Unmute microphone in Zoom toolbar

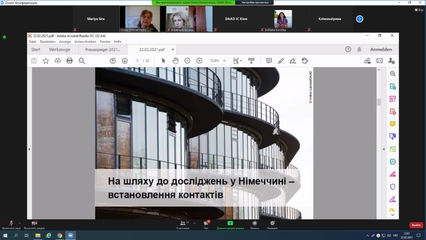(x=11, y=224)
